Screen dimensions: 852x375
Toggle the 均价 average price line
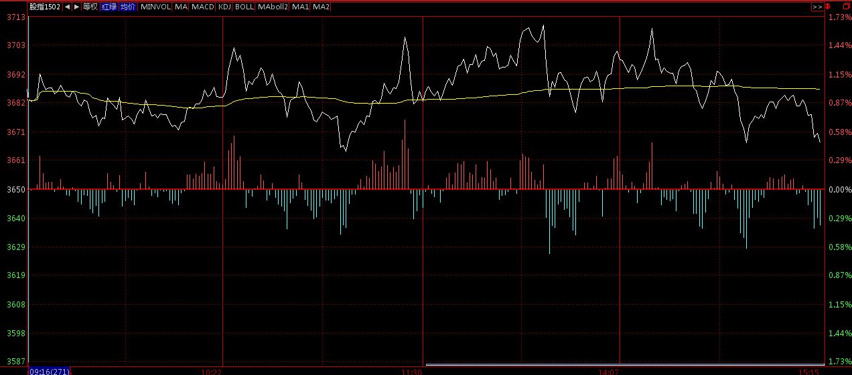click(128, 7)
